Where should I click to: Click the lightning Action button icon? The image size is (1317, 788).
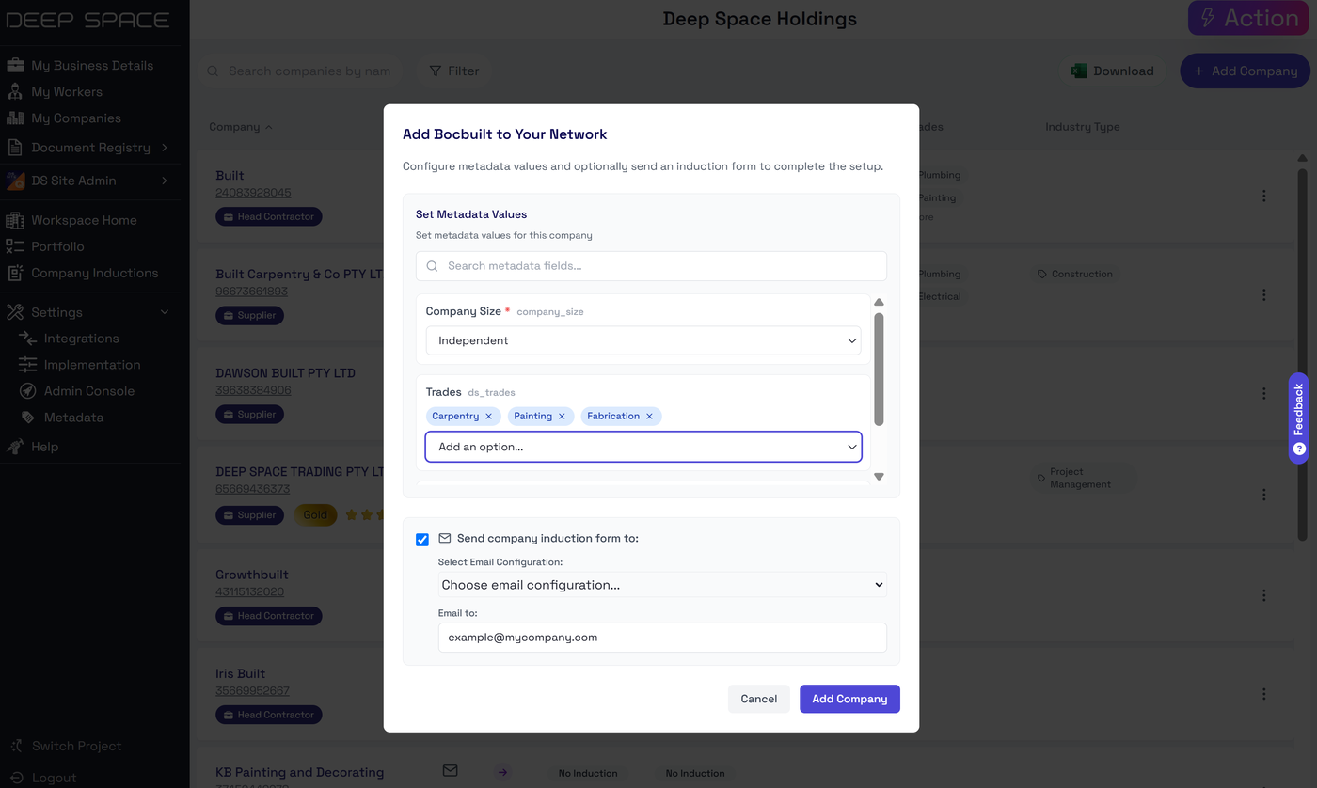coord(1208,18)
